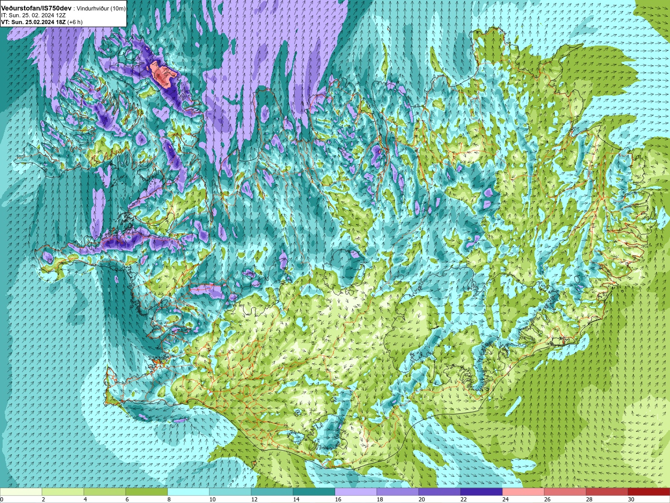Viewport: 670px width, 503px height.
Task: Click the legend value 8
Action: click(x=169, y=499)
